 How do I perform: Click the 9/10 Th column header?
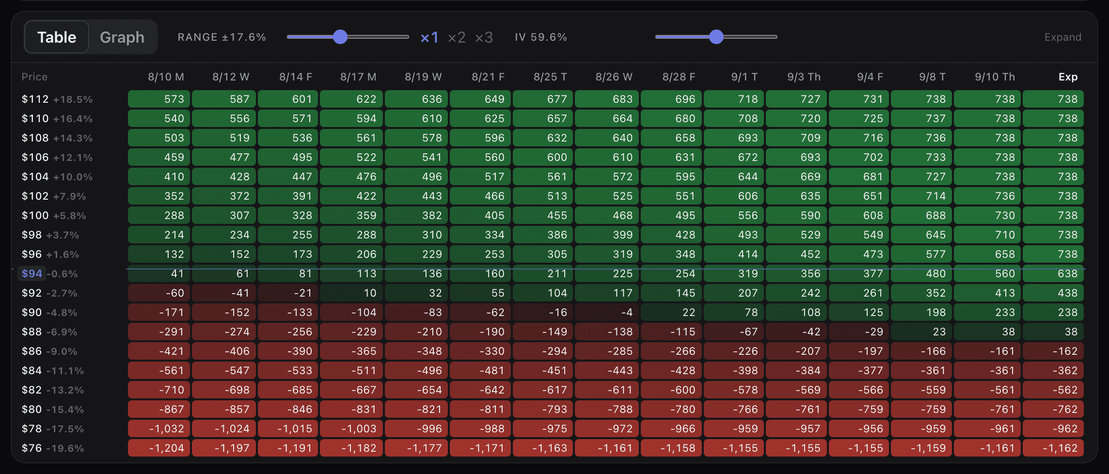pyautogui.click(x=995, y=77)
